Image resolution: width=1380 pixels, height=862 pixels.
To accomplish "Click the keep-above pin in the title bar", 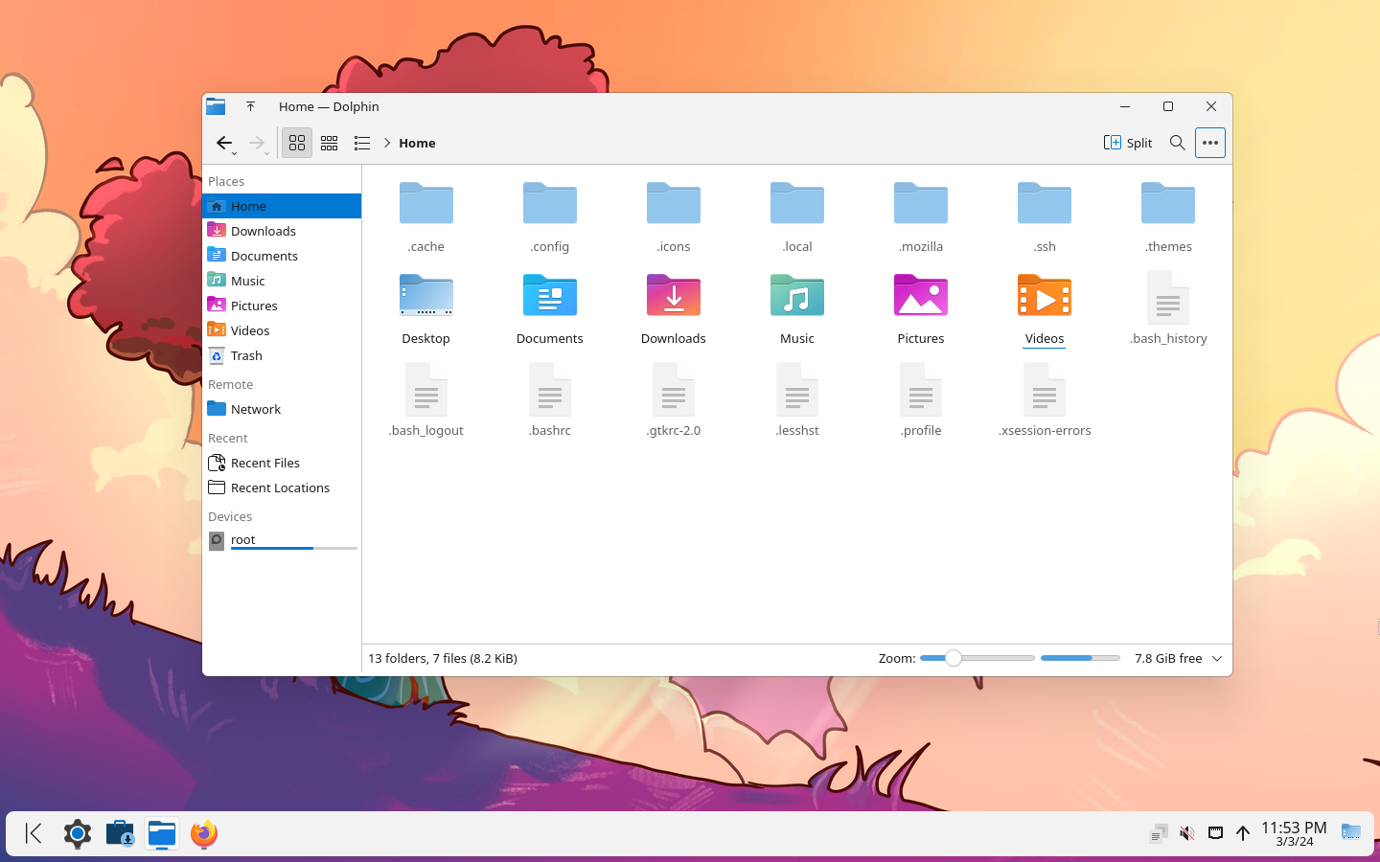I will pos(250,106).
